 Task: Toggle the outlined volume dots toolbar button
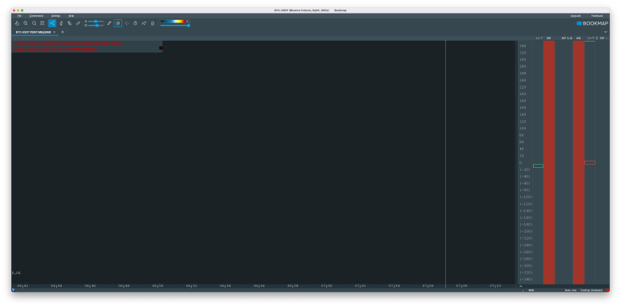(x=118, y=23)
